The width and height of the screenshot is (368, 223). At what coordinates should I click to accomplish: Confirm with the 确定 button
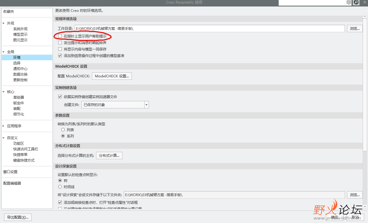coord(335,217)
